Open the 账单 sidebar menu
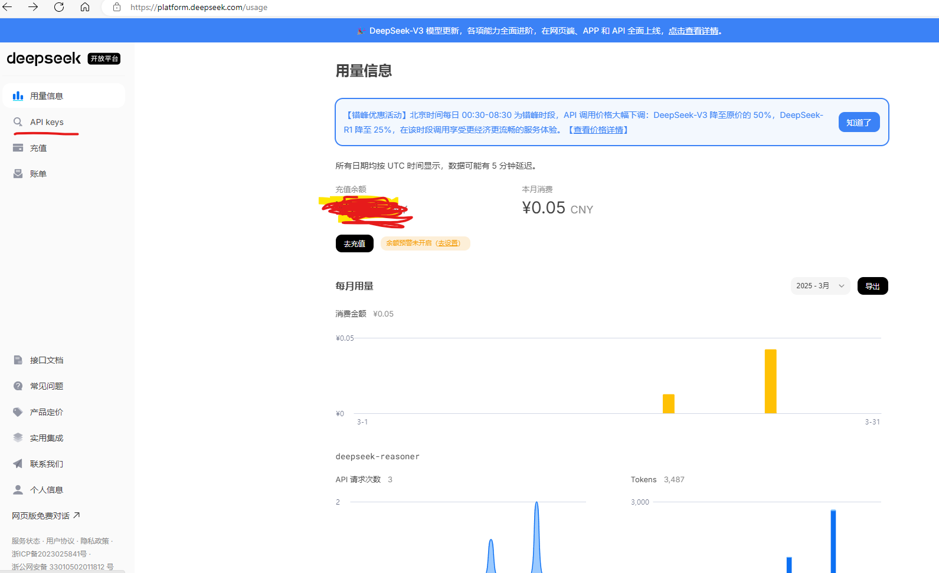Screen dimensions: 939x573 pyautogui.click(x=64, y=174)
